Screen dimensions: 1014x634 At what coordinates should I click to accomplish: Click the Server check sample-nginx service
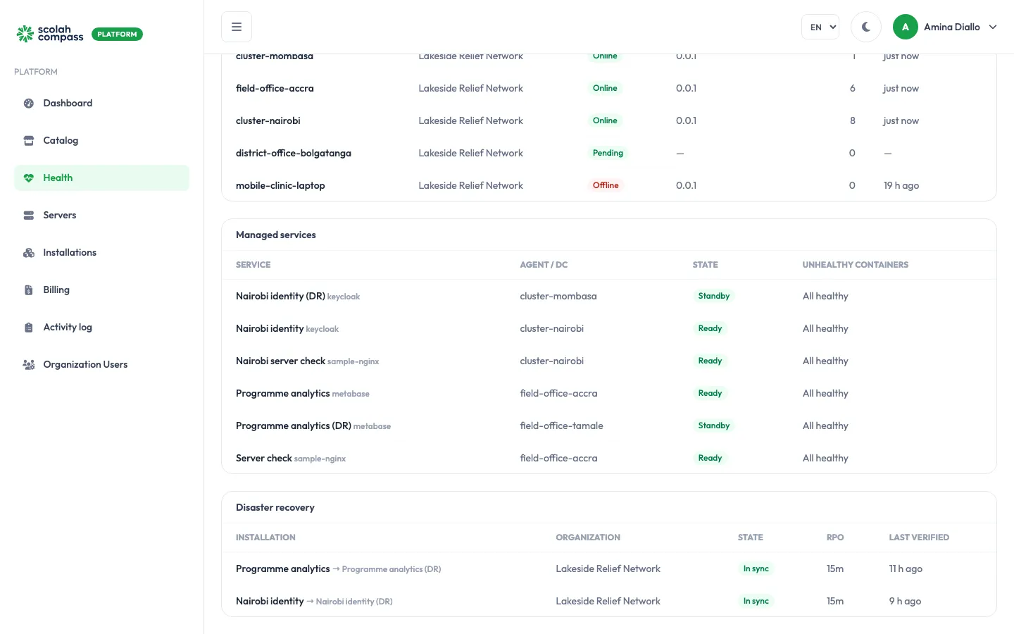(x=291, y=458)
